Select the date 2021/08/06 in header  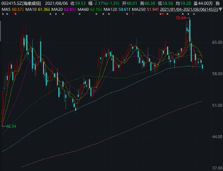click(x=56, y=3)
